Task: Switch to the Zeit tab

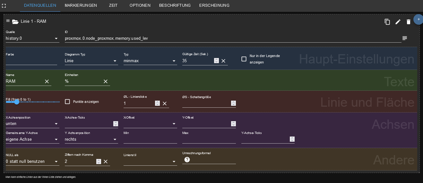Action: coord(113,5)
